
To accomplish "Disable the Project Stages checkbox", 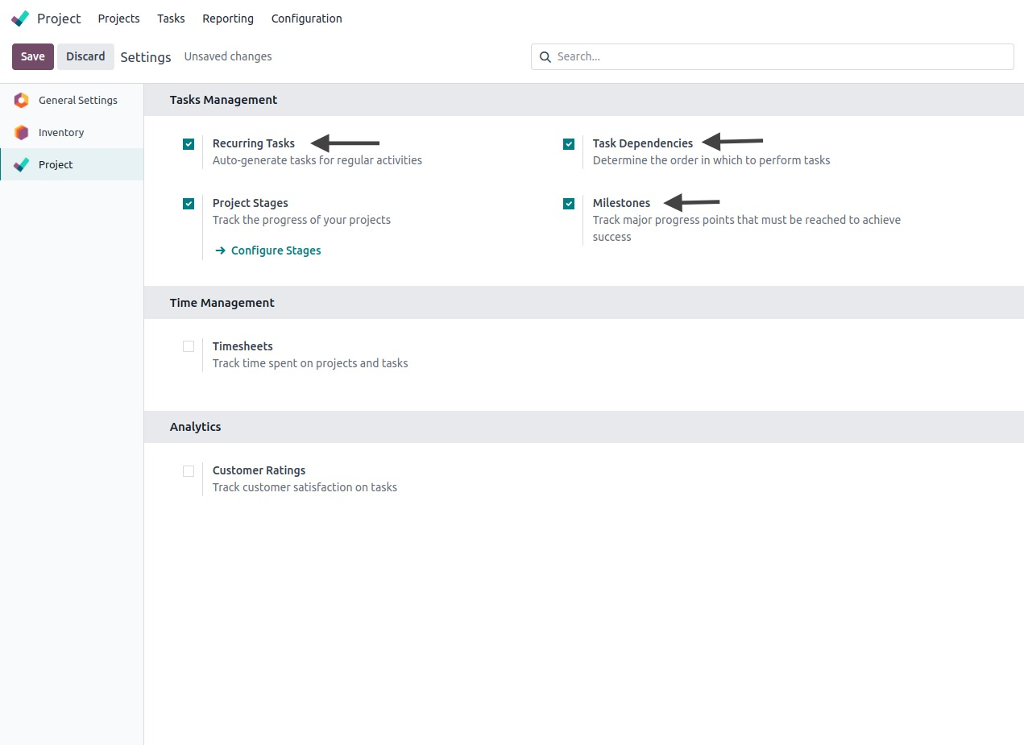I will [189, 204].
